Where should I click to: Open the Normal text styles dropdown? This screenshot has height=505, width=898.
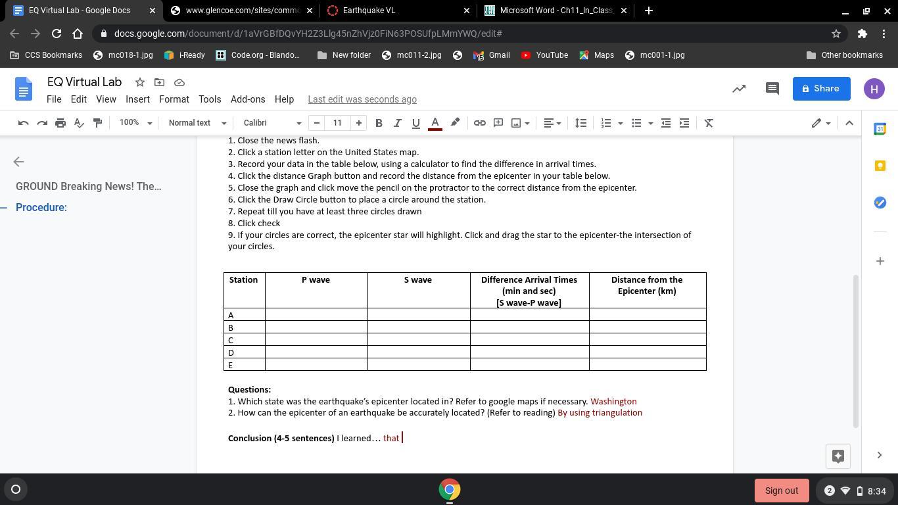click(x=197, y=123)
